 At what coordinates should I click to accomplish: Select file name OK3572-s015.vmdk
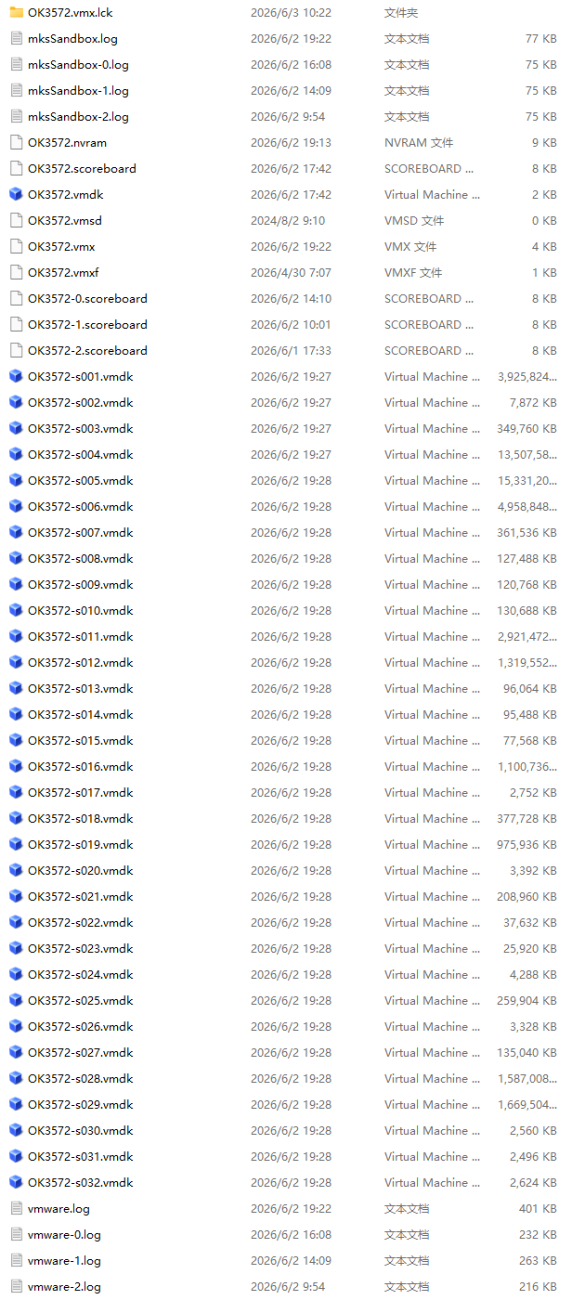(x=81, y=741)
